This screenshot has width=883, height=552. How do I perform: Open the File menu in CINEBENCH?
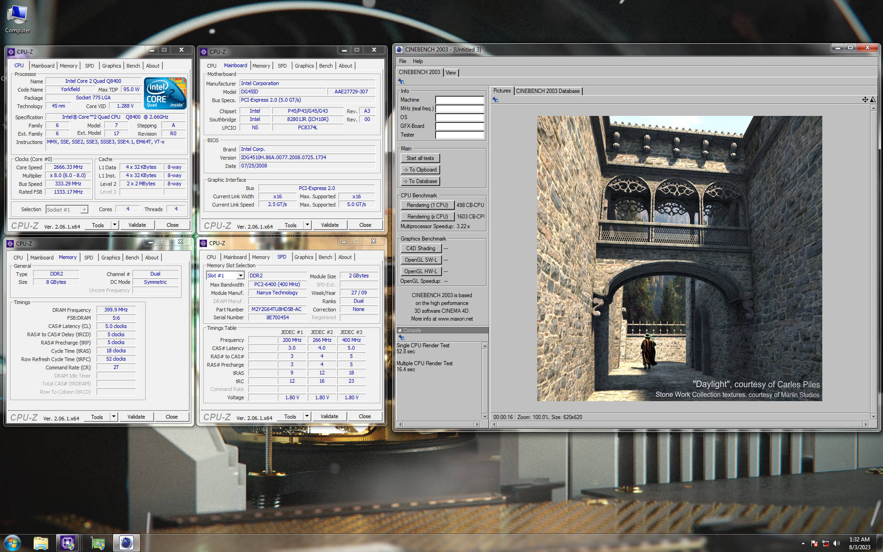click(403, 61)
